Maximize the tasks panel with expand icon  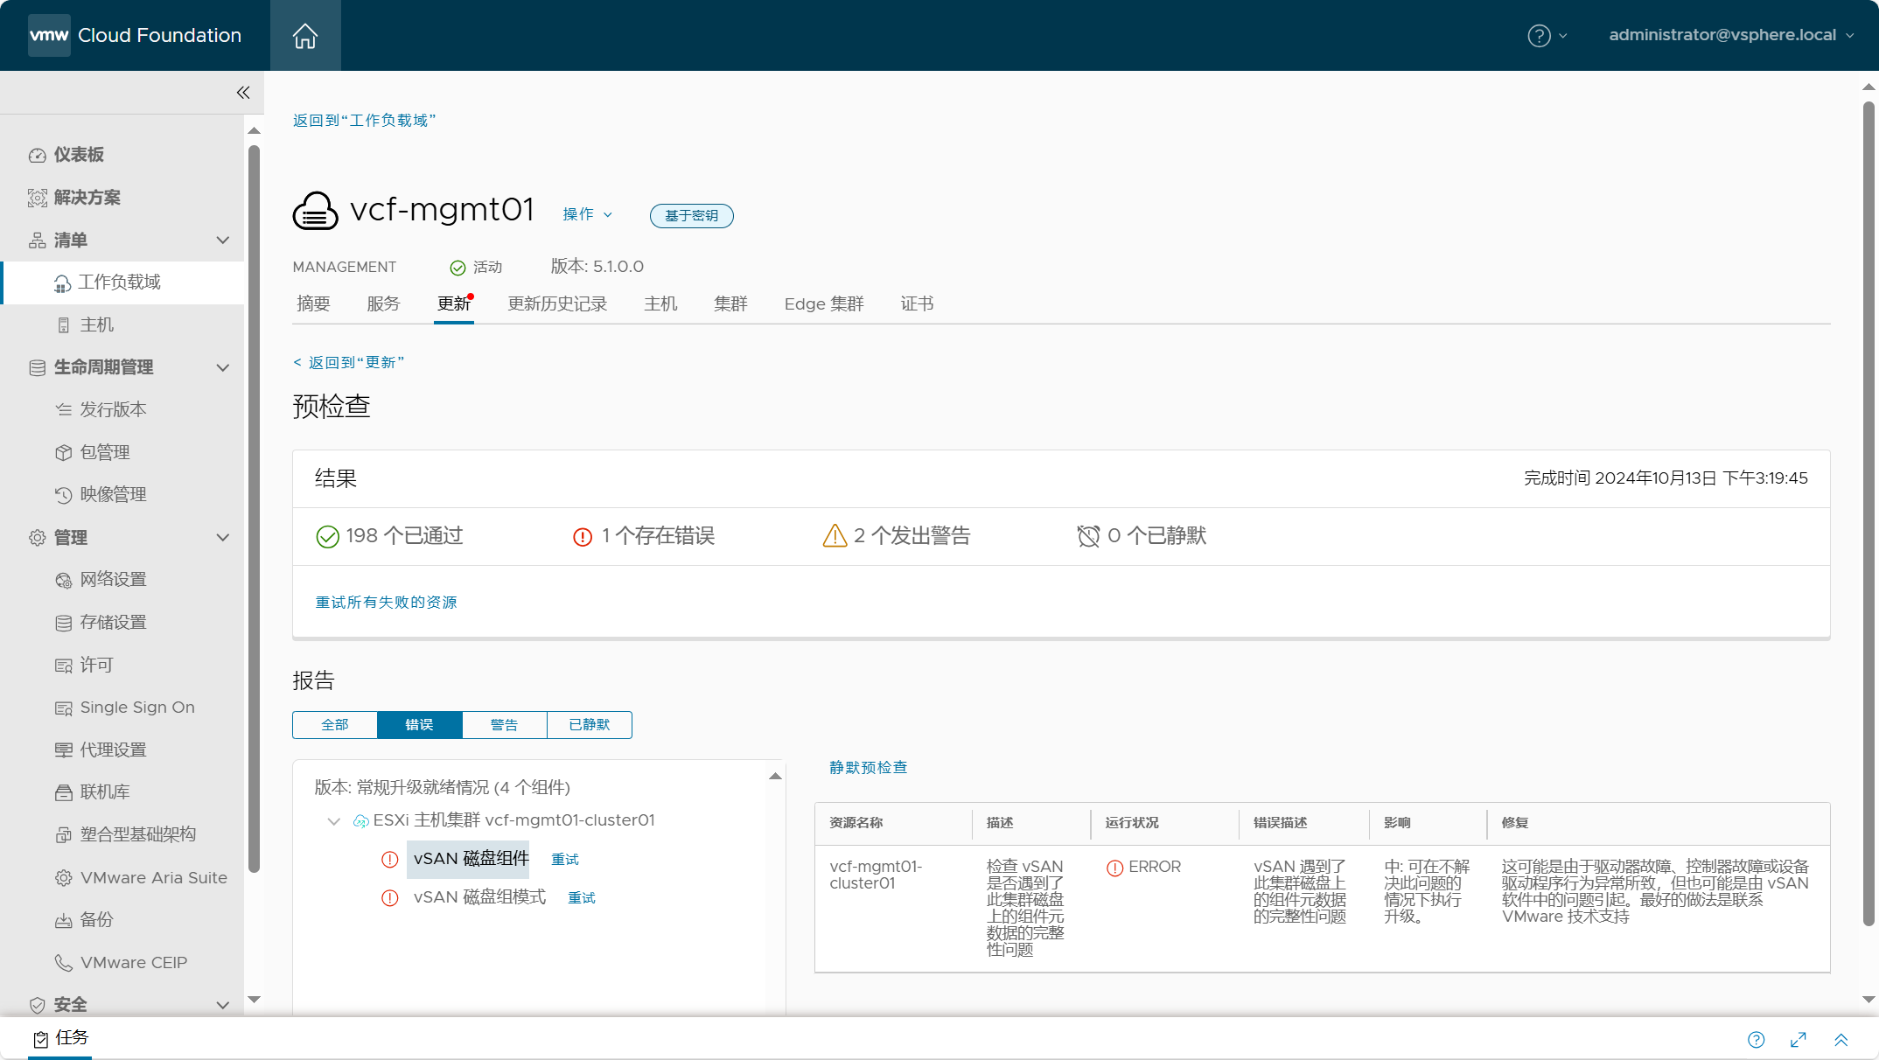[x=1799, y=1040]
